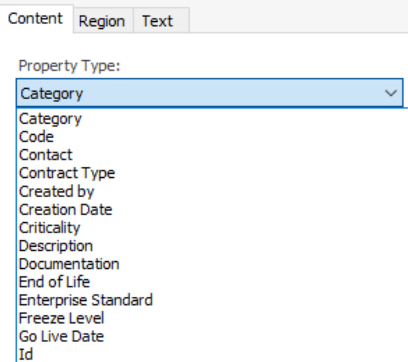408x362 pixels.
Task: Select Contact in the list
Action: click(46, 155)
